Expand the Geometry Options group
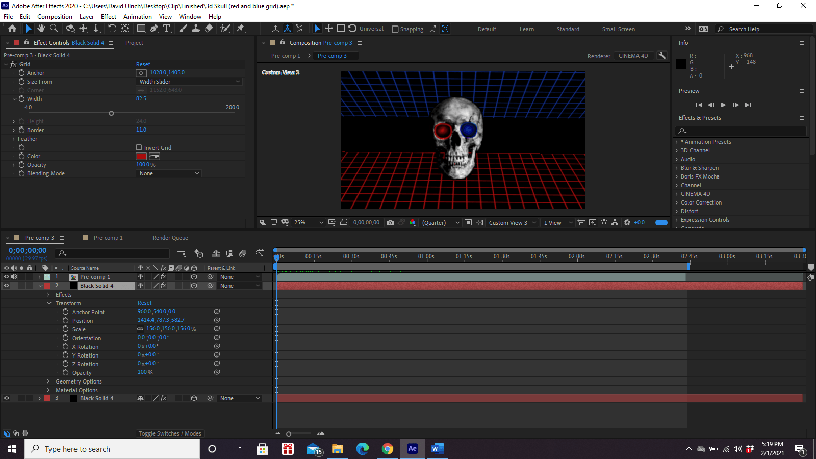 [48, 381]
